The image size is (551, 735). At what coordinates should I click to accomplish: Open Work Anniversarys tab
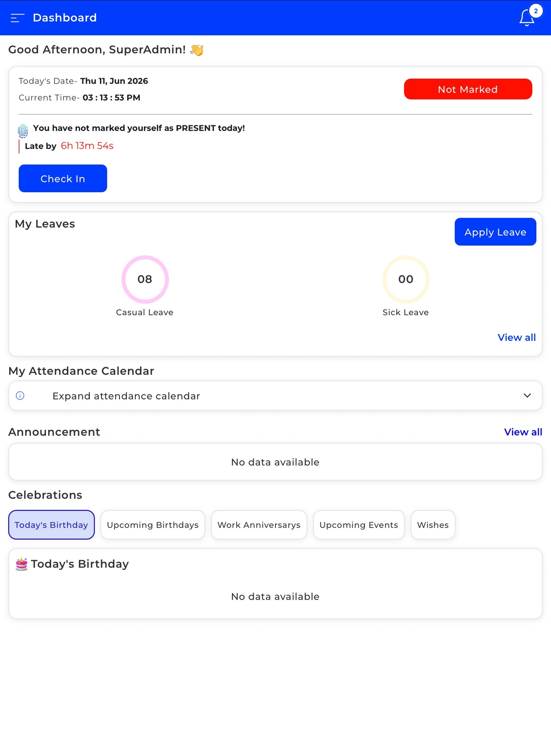pos(259,525)
